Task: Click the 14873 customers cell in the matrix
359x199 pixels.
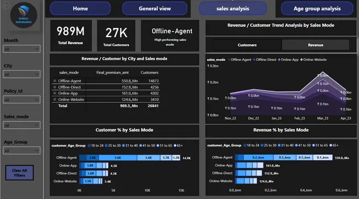Action: tap(154, 81)
